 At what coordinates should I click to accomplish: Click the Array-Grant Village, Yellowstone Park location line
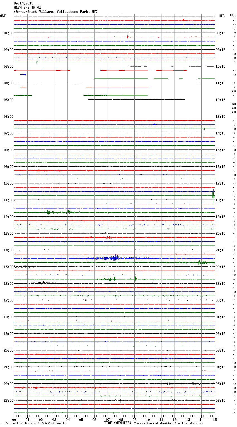coord(56,12)
